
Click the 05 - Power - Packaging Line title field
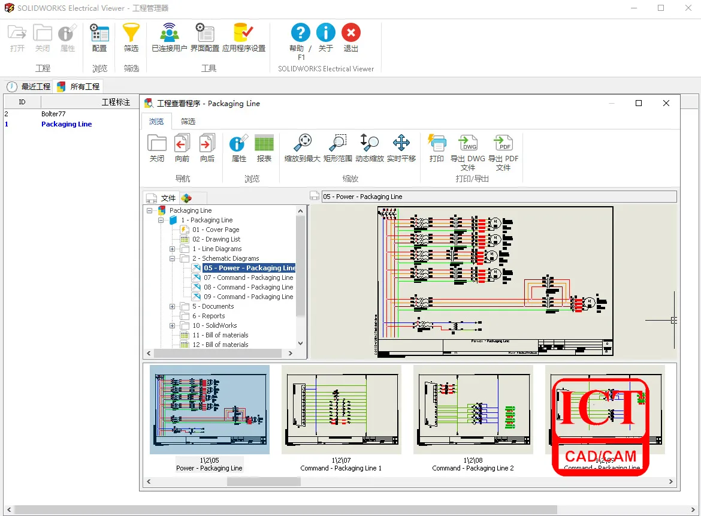pos(499,197)
